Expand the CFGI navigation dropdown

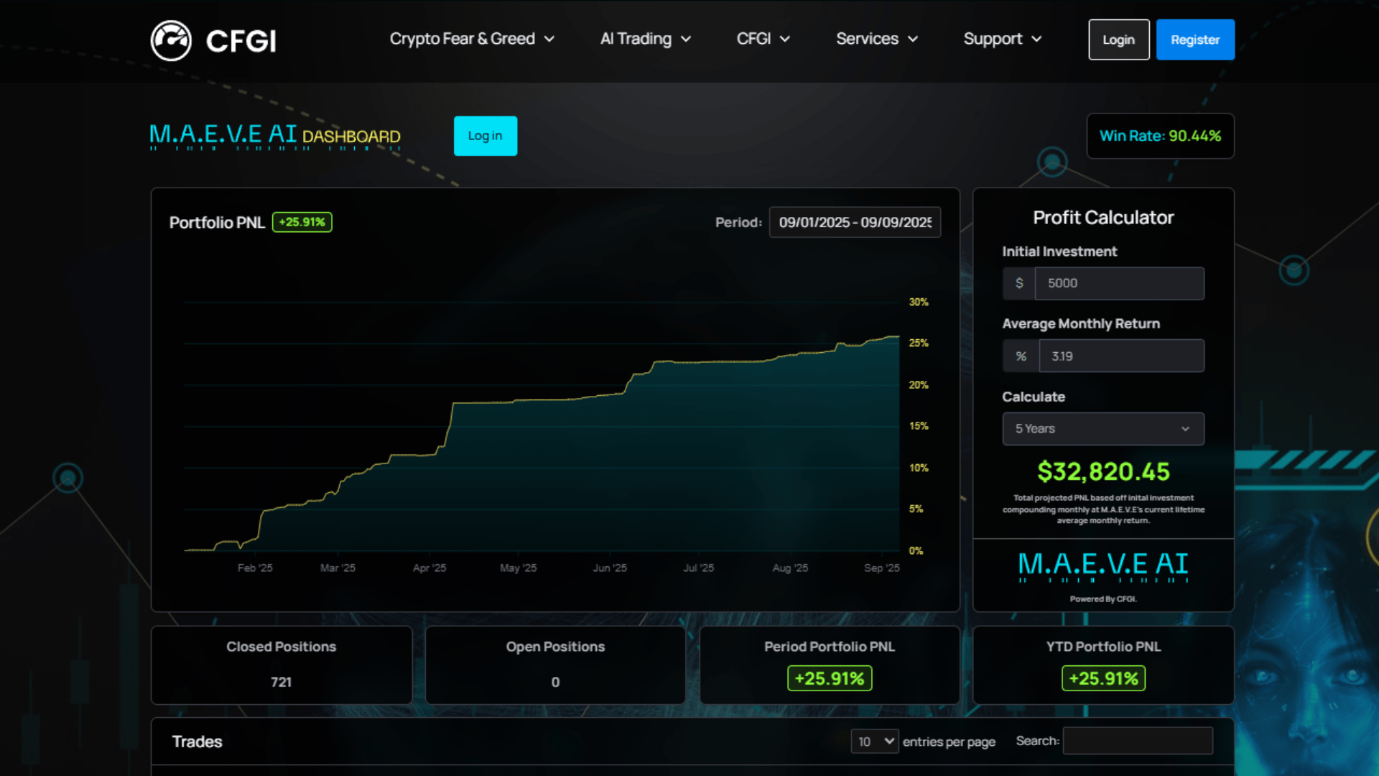tap(763, 40)
